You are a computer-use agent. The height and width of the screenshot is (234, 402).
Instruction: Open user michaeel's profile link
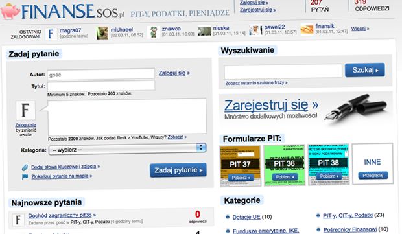pyautogui.click(x=121, y=29)
